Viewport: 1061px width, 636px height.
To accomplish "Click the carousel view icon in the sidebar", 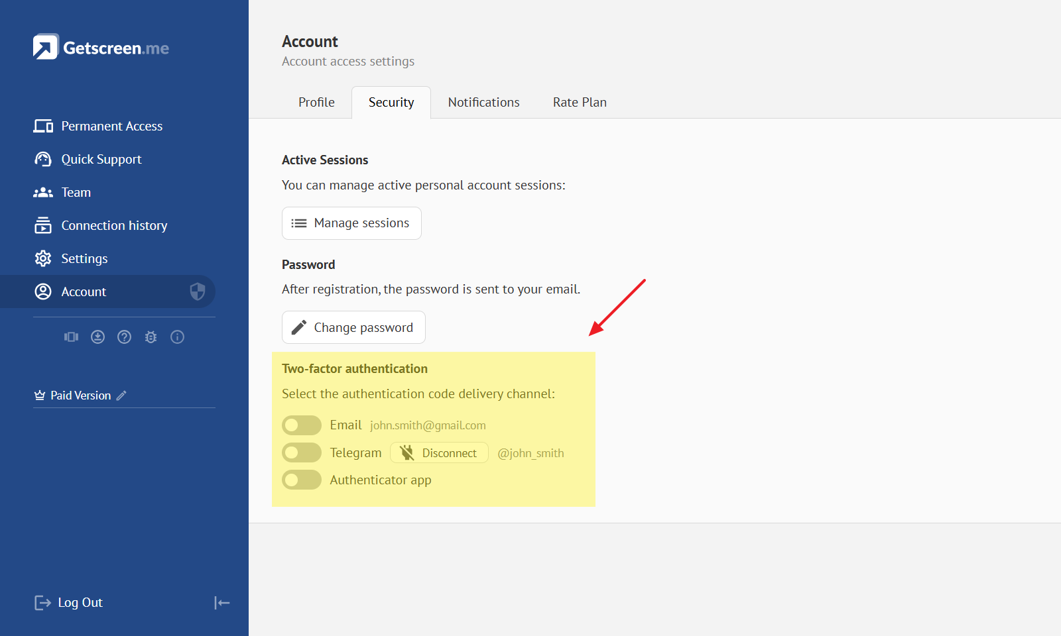I will (x=71, y=337).
